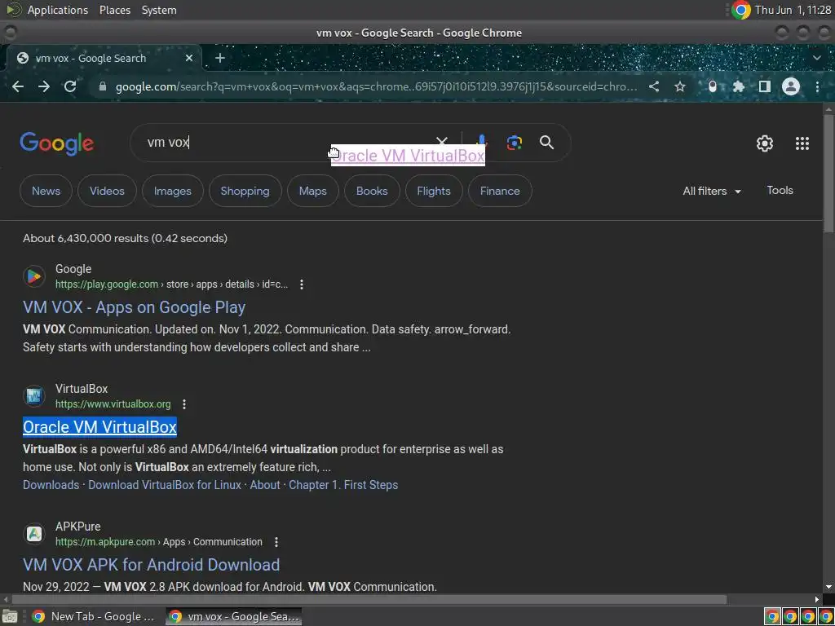835x626 pixels.
Task: Open the About this result menu for APKPure
Action: [x=276, y=542]
